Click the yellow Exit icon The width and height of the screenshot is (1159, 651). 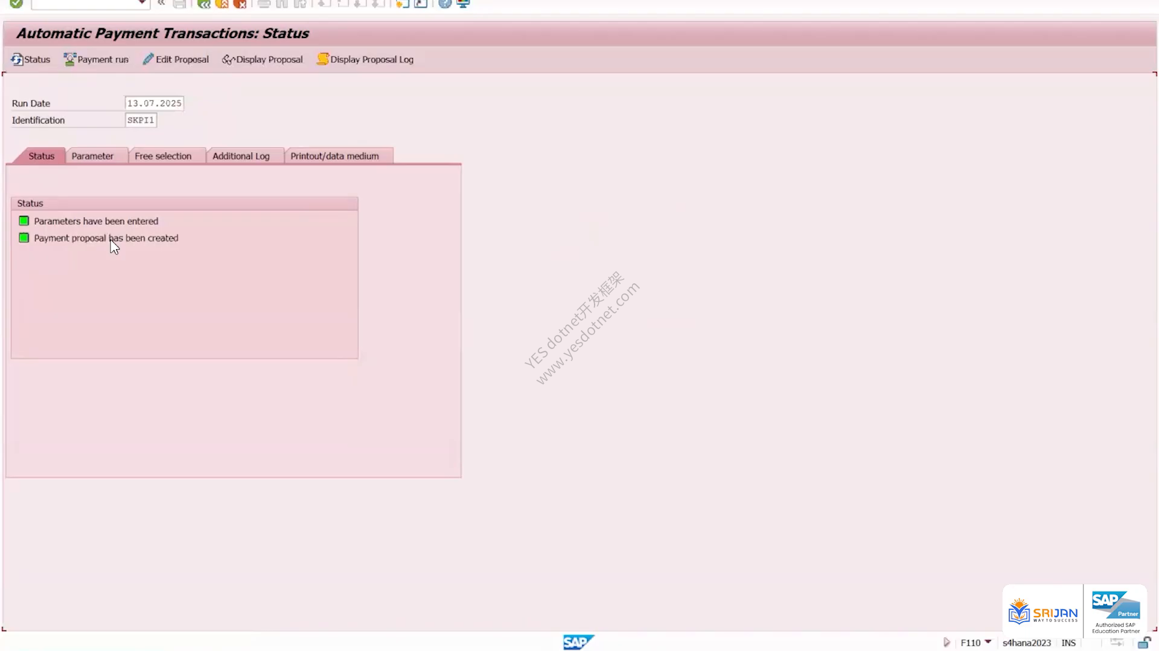pos(222,4)
